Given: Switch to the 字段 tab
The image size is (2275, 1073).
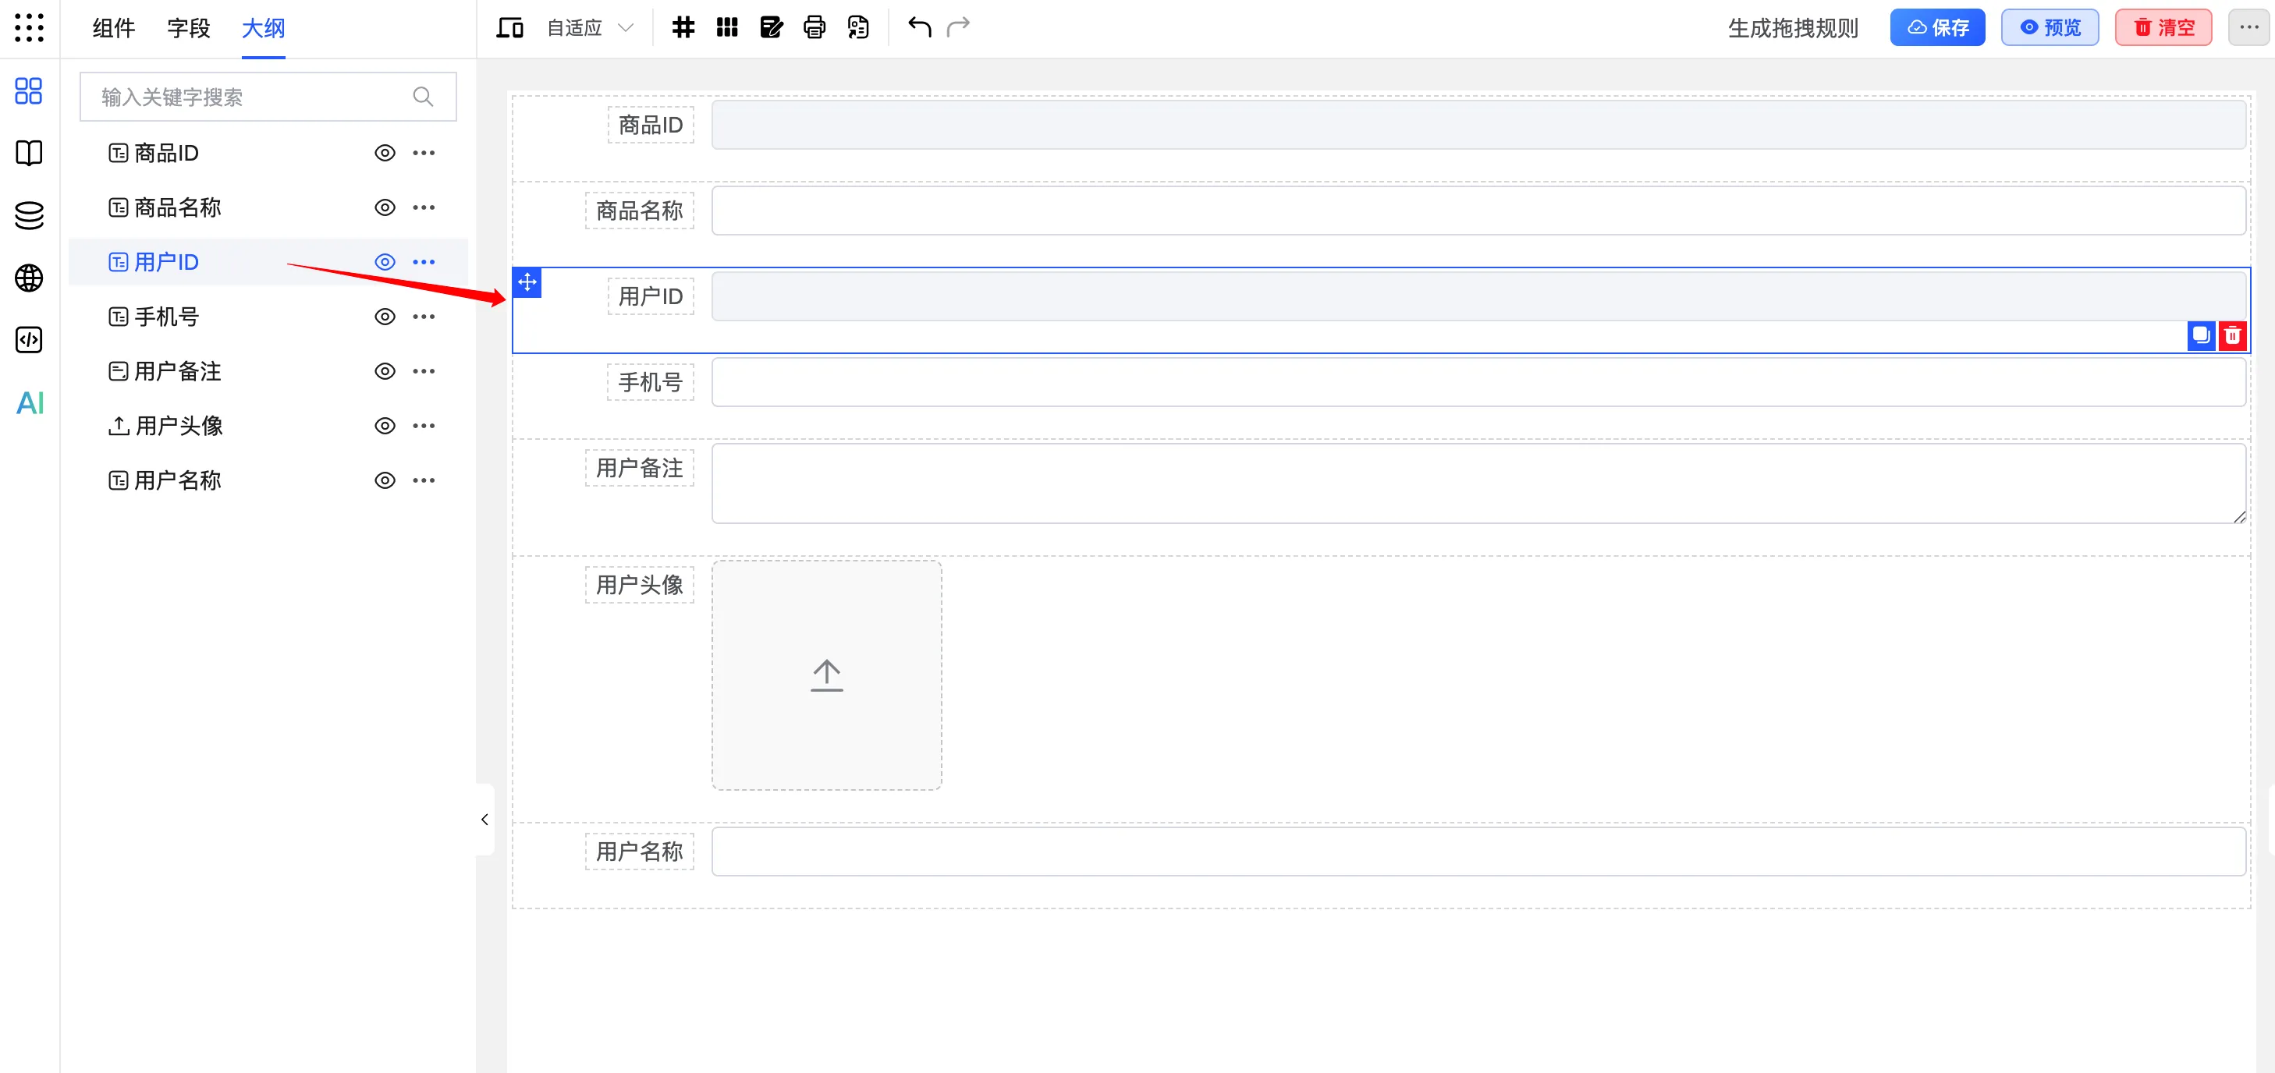Looking at the screenshot, I should 188,27.
